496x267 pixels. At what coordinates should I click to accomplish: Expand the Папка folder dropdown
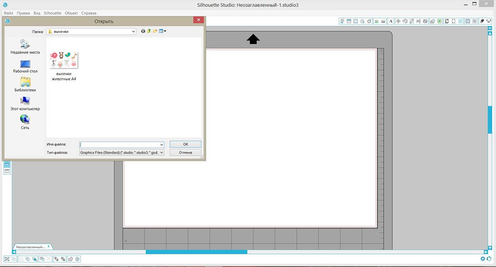point(133,32)
